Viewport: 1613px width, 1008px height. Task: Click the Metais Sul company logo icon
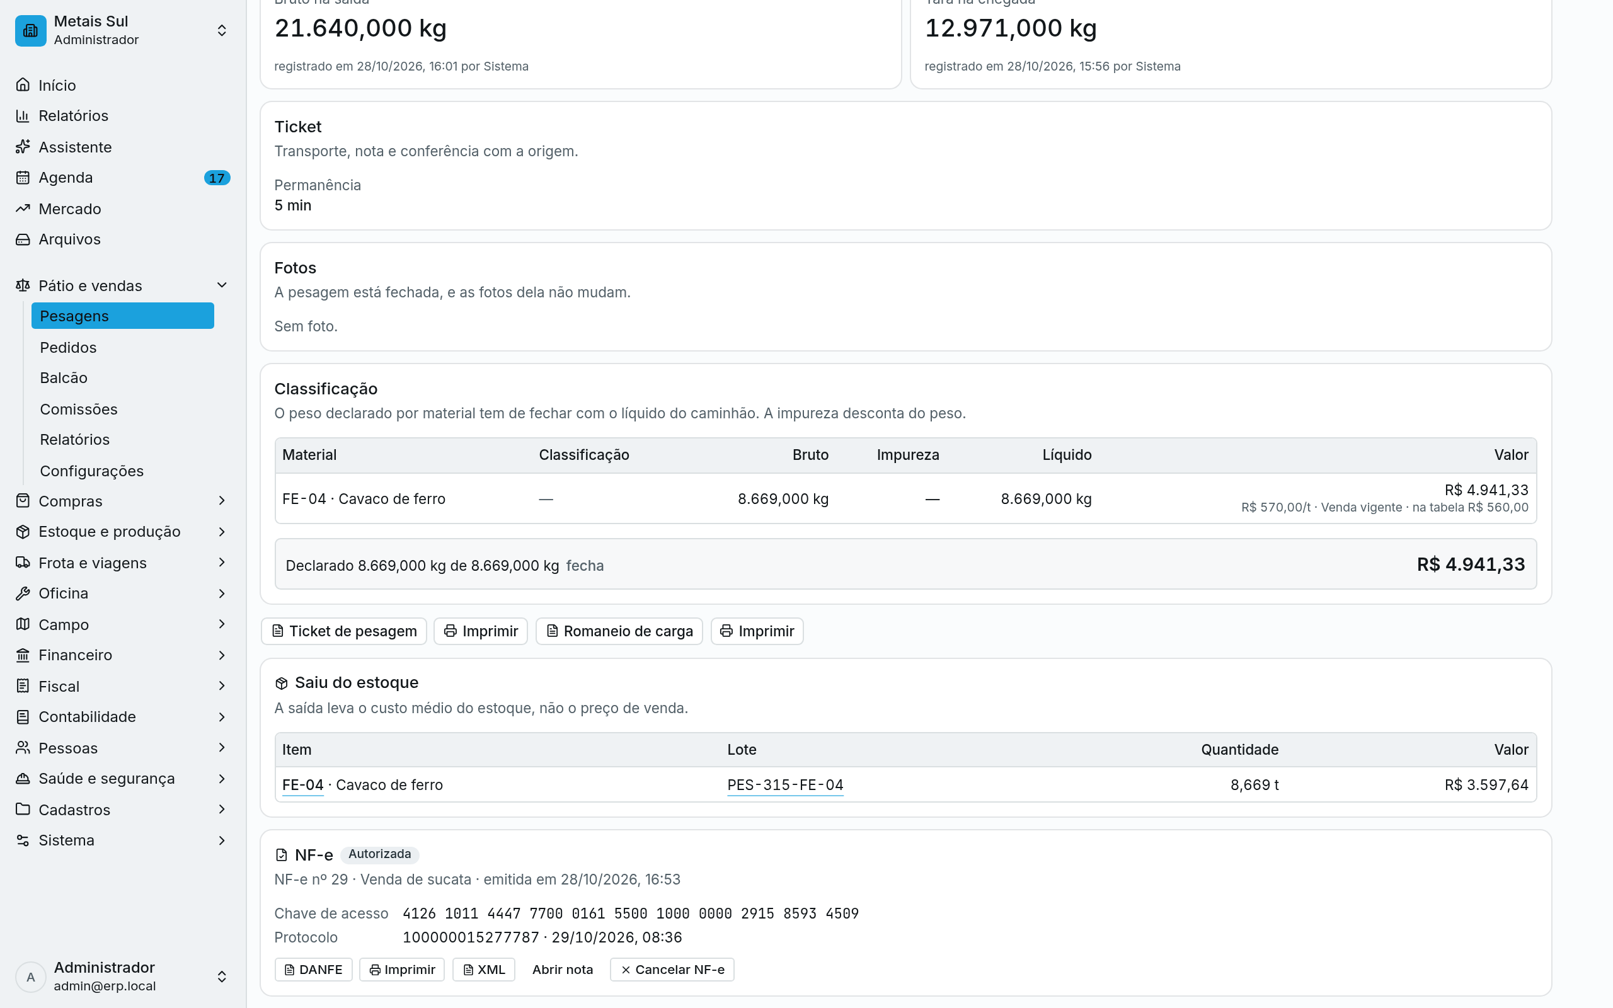(x=31, y=31)
